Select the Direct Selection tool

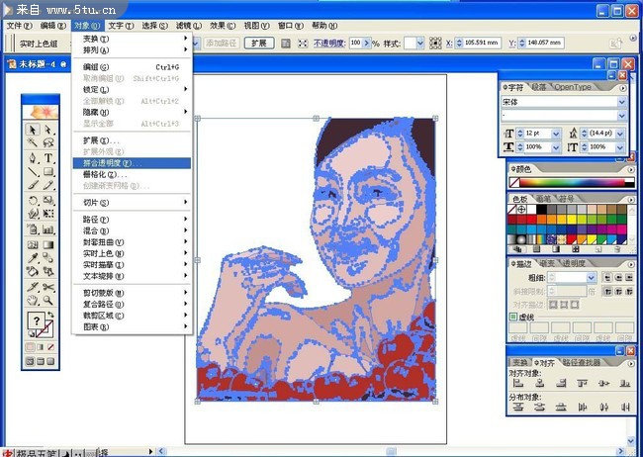click(x=48, y=130)
